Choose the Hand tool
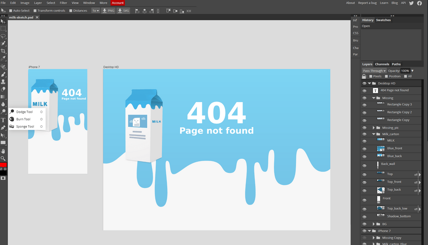This screenshot has width=428, height=245. click(x=3, y=151)
